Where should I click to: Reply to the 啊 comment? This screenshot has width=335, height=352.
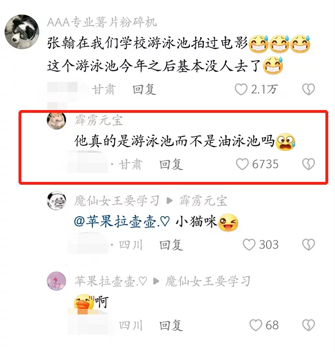pos(171,325)
